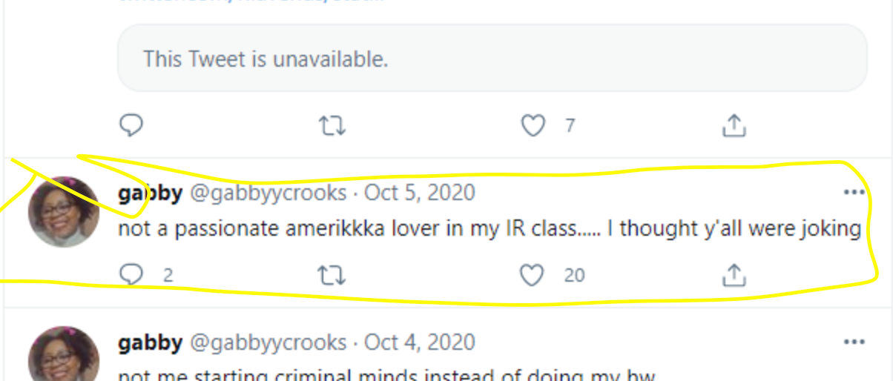The image size is (893, 381).
Task: Reply to the tweet with unavailable quote
Action: 131,126
